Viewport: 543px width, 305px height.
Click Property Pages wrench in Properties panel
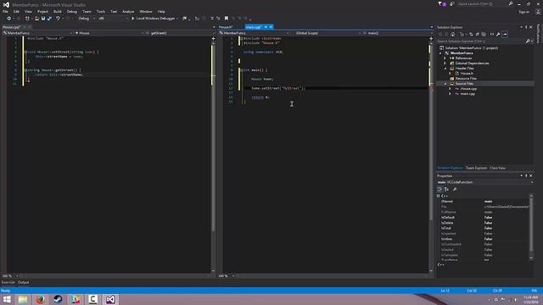(455, 189)
